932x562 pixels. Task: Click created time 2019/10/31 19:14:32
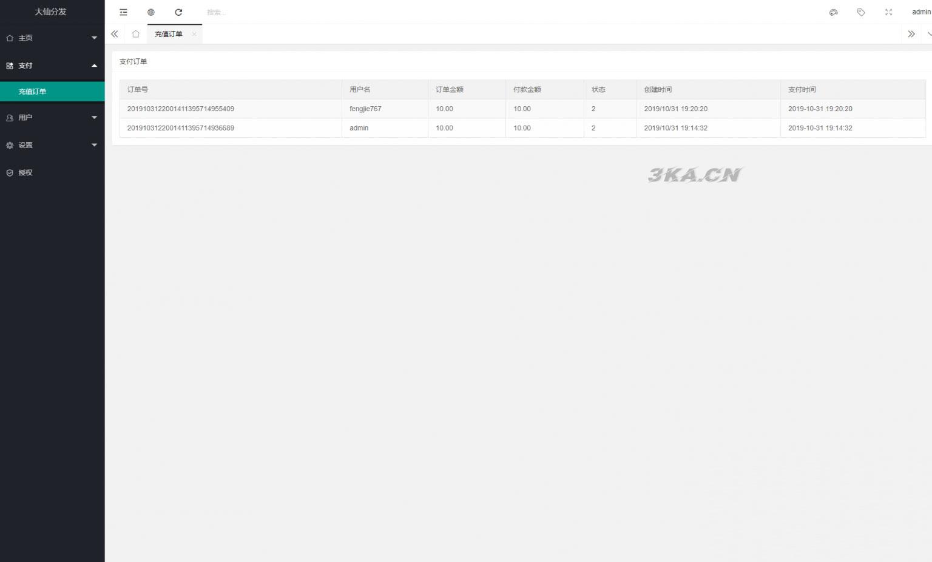676,128
